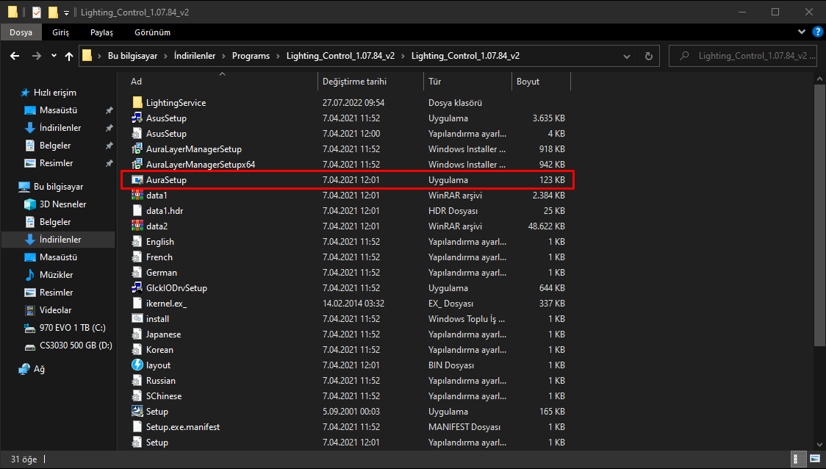Sort by the Boyut column header
Viewport: 826px width, 469px height.
point(541,82)
